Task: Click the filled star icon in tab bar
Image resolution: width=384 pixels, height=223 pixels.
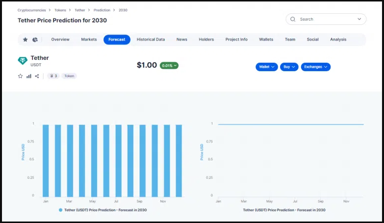Action: click(25, 40)
